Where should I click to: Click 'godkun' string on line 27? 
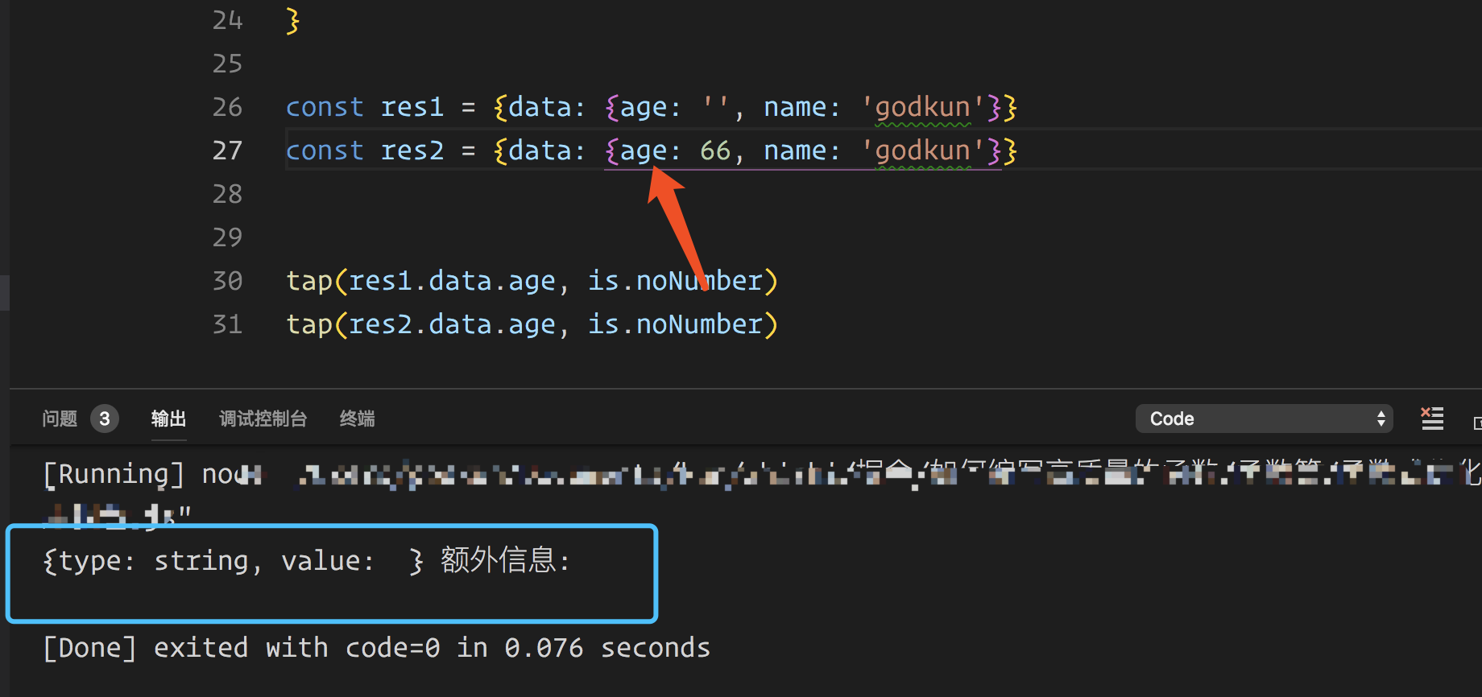point(922,151)
